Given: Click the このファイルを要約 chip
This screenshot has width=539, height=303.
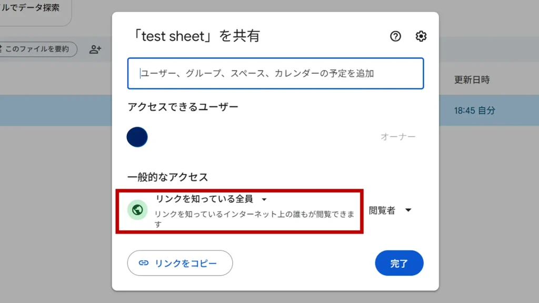Looking at the screenshot, I should (x=37, y=49).
